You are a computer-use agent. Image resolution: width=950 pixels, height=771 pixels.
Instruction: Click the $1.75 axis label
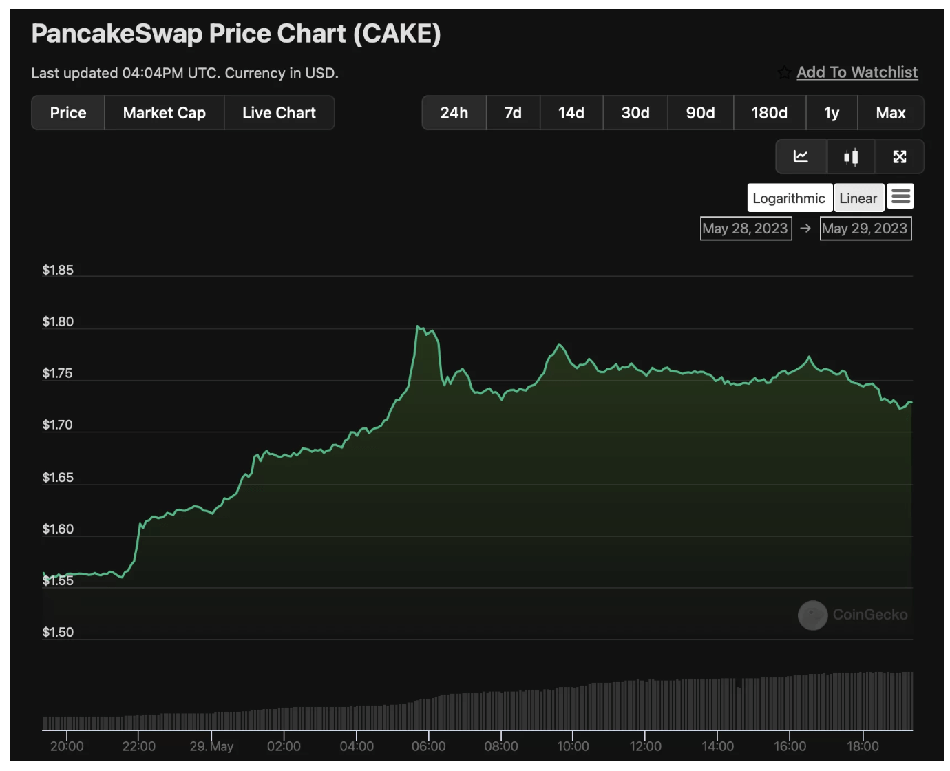pyautogui.click(x=58, y=373)
